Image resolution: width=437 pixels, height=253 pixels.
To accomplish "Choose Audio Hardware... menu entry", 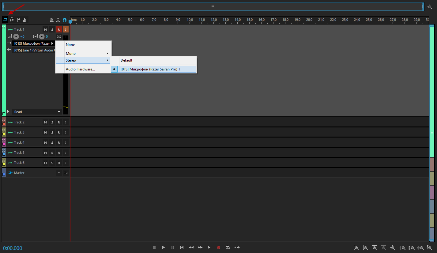I will tap(80, 69).
